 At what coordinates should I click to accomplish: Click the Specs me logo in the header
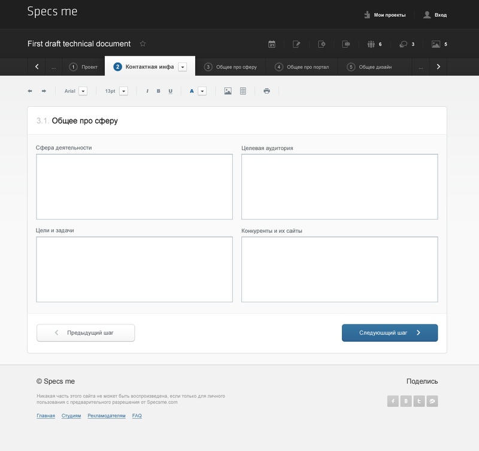(52, 11)
